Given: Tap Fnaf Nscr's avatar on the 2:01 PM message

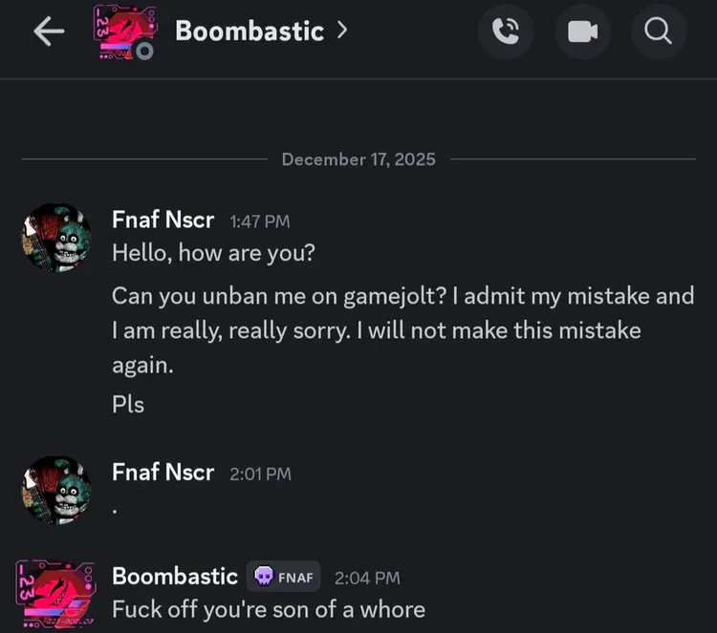Looking at the screenshot, I should [x=55, y=489].
